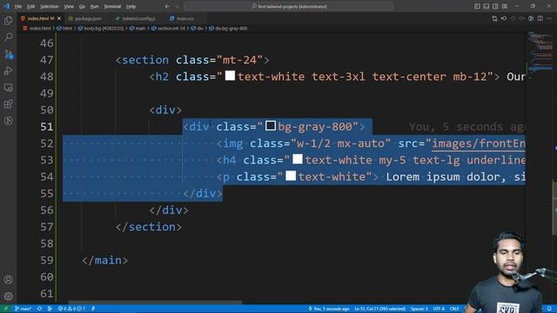
Task: Click bg-gray-800 color swatch on line 51
Action: [x=271, y=125]
